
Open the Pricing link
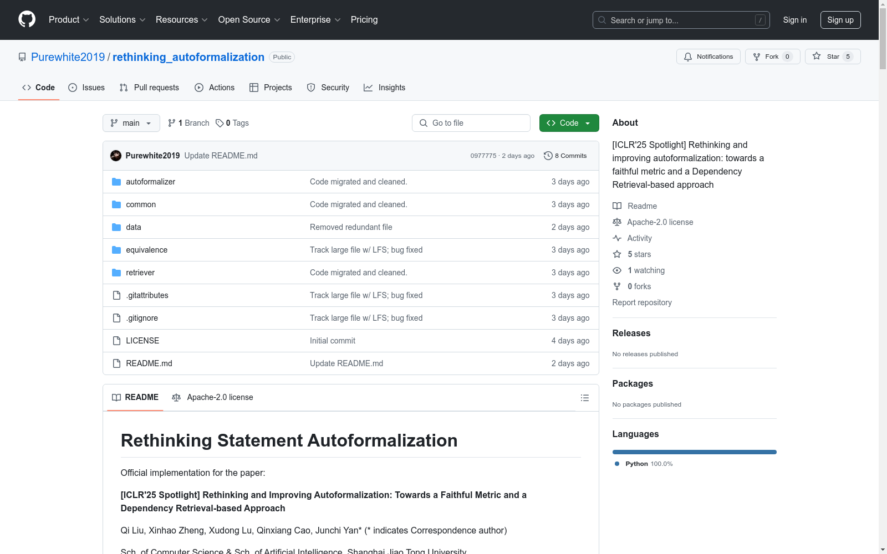pos(364,20)
